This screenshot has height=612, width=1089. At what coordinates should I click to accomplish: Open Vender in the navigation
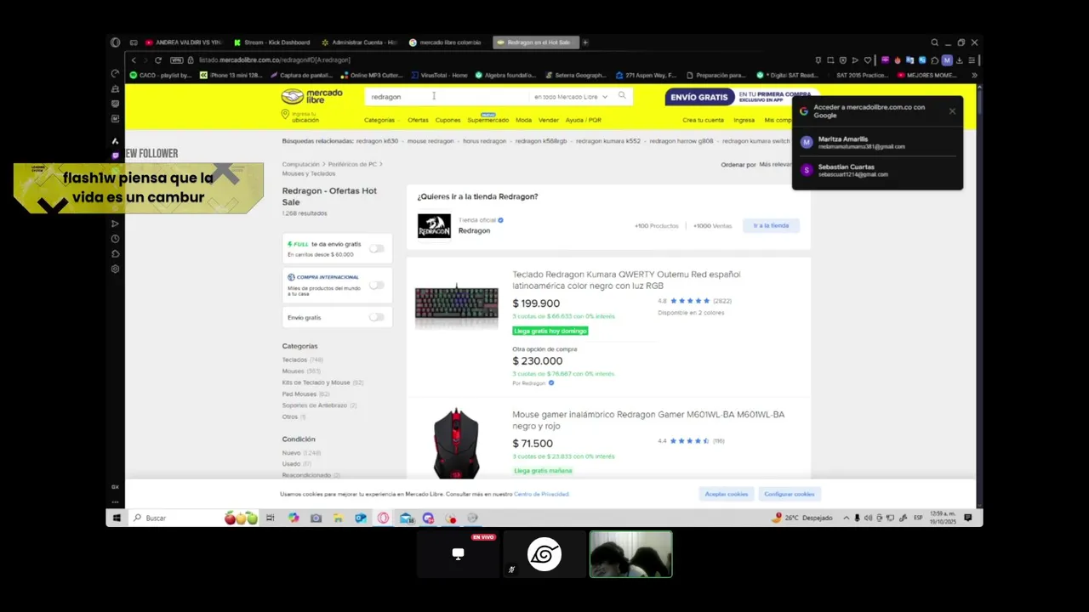coord(549,120)
